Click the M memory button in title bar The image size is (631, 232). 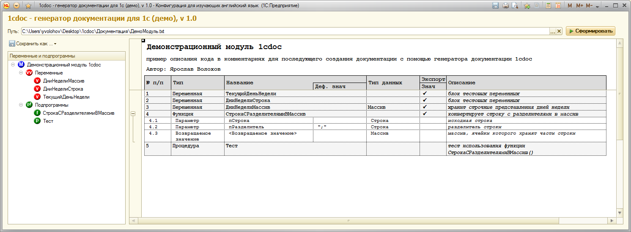click(x=570, y=6)
